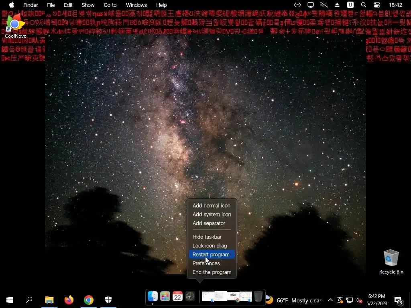Select the Recycle Bin desktop icon
Viewport: 411px width, 308px height.
click(391, 261)
